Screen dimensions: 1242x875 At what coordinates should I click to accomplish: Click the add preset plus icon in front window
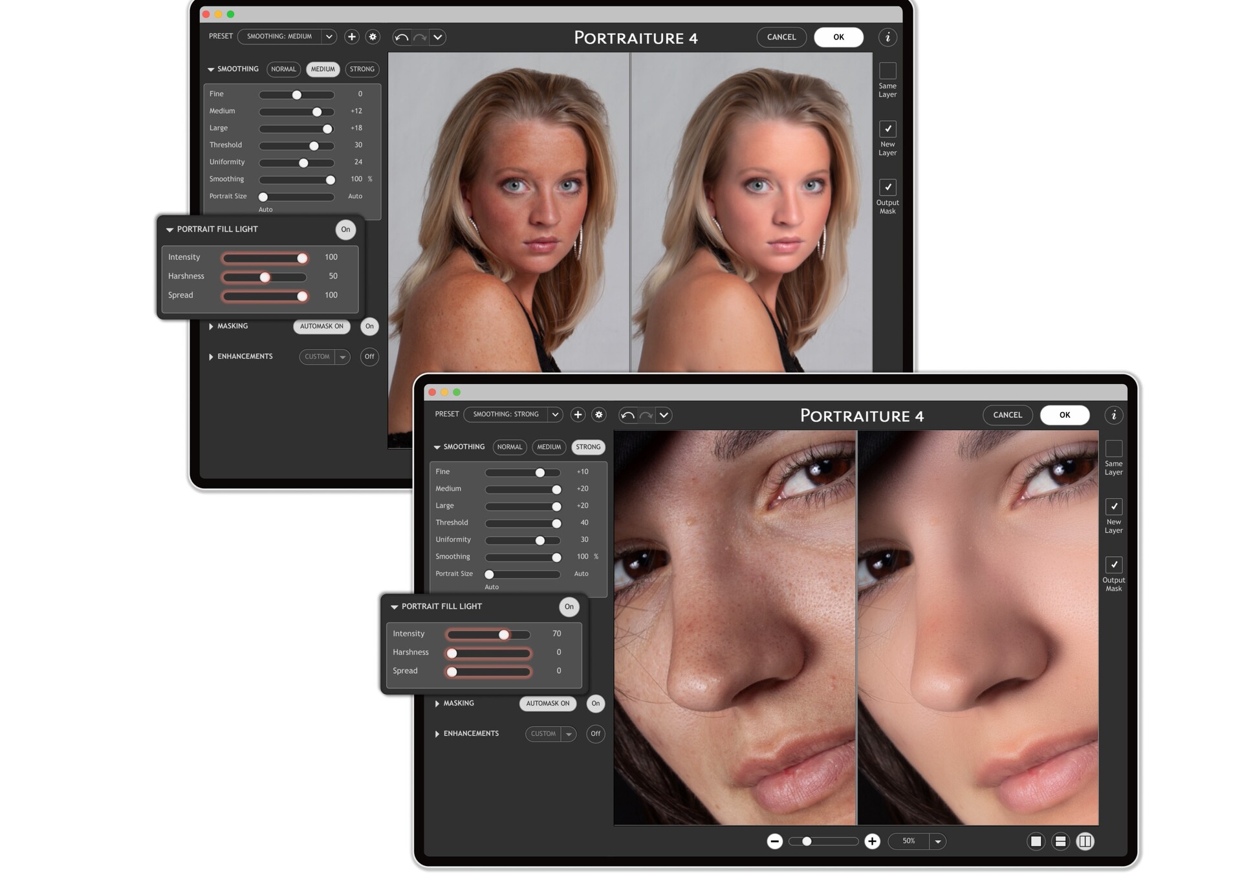[x=578, y=415]
